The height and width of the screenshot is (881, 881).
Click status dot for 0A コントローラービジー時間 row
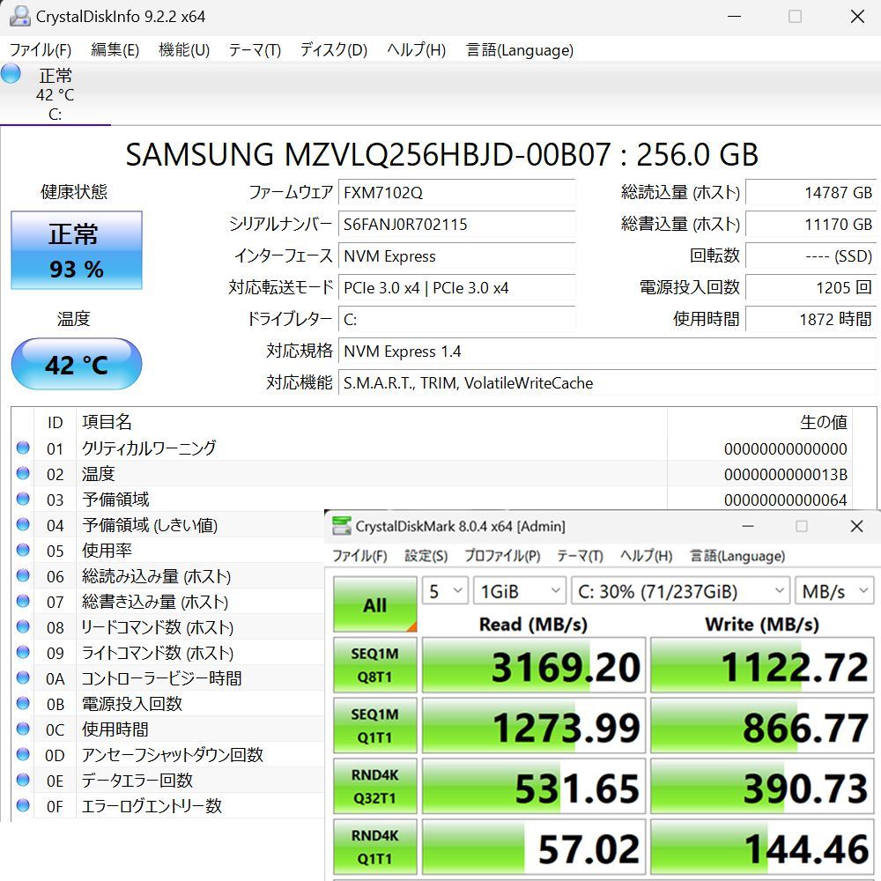pyautogui.click(x=23, y=678)
